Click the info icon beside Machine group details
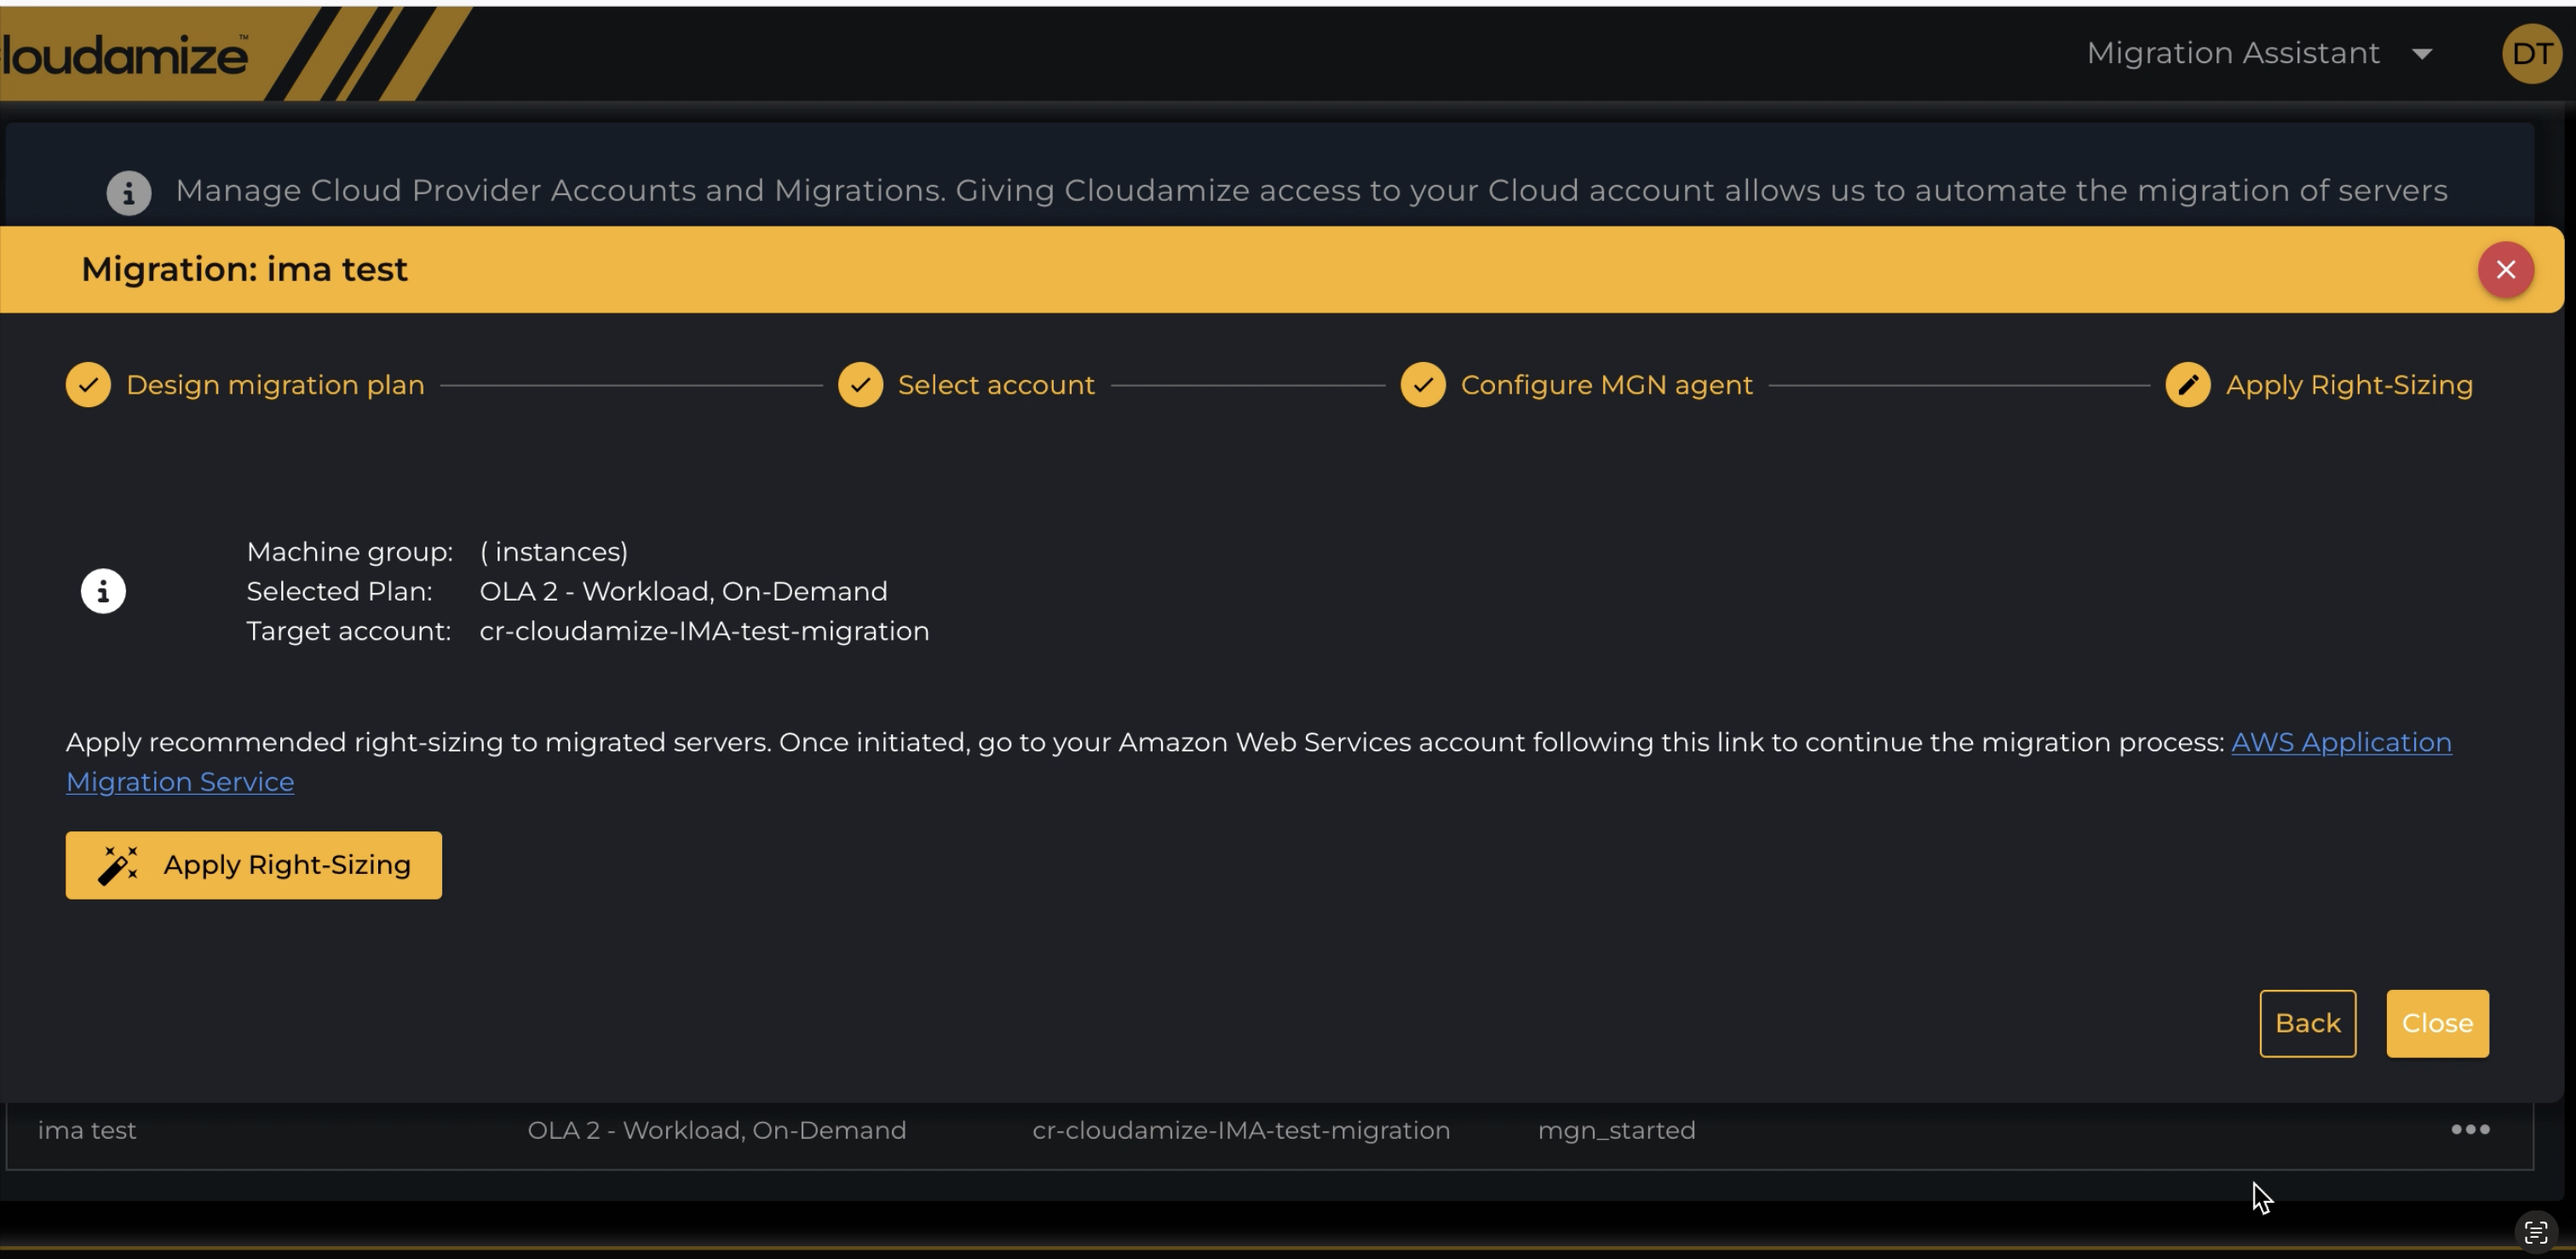Image resolution: width=2576 pixels, height=1259 pixels. point(103,591)
